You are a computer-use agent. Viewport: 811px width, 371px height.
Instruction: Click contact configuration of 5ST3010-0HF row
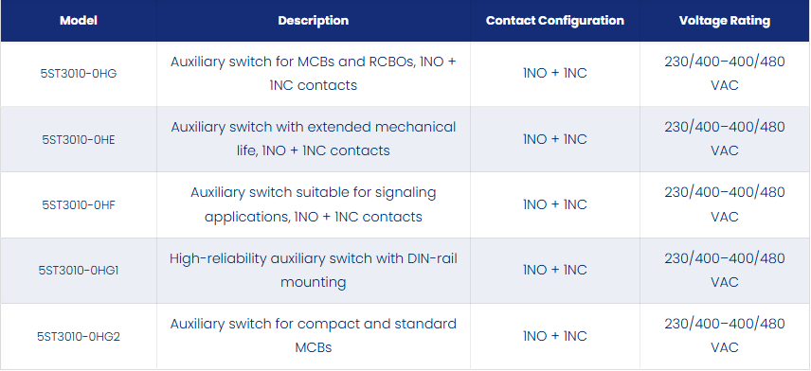(x=555, y=204)
